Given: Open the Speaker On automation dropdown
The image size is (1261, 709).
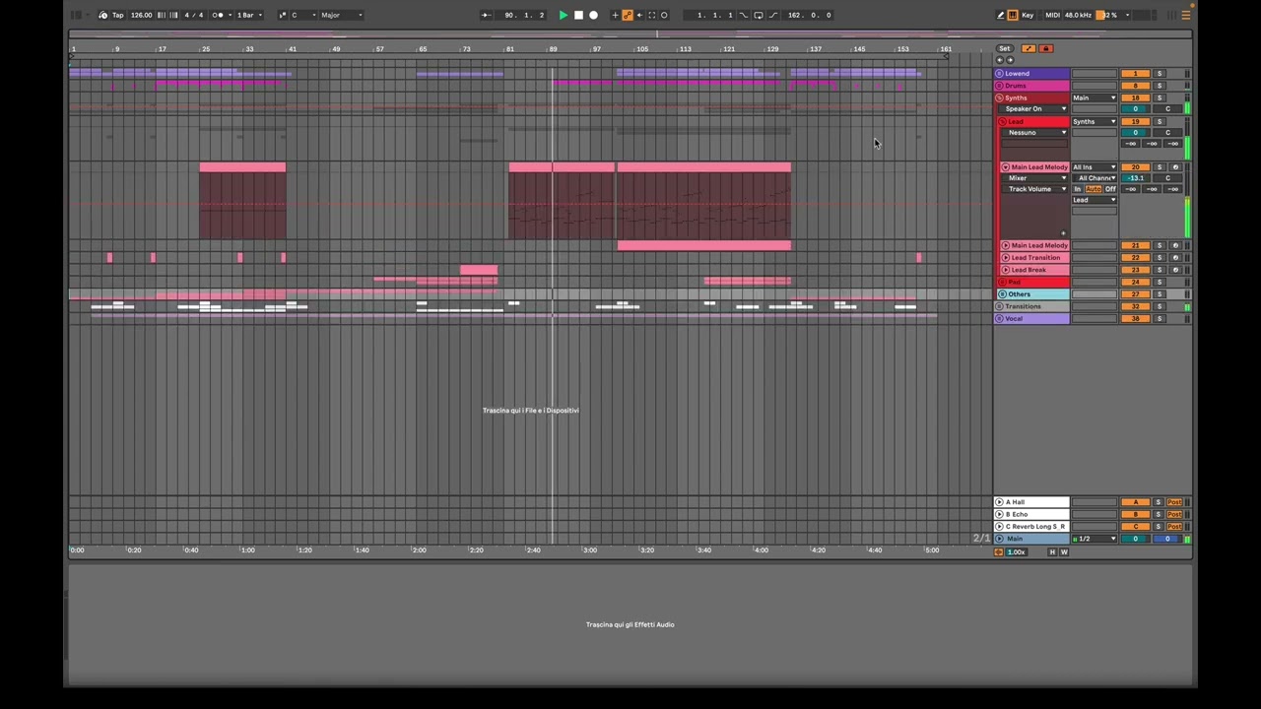Looking at the screenshot, I should [x=1031, y=109].
